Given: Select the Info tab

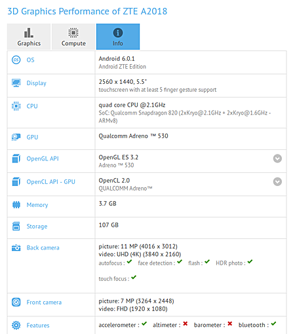Looking at the screenshot, I should 118,37.
